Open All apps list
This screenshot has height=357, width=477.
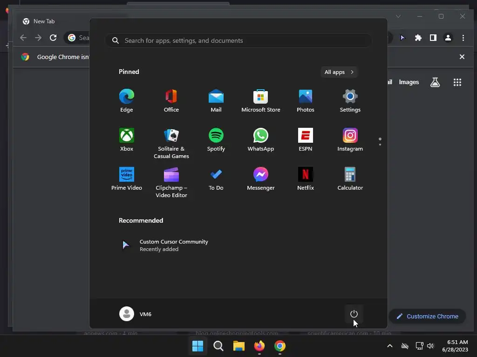tap(339, 72)
